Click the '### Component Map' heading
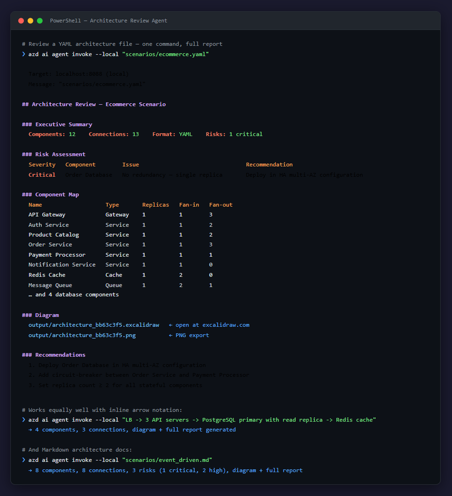Viewport: 452px width, 496px height. [51, 195]
